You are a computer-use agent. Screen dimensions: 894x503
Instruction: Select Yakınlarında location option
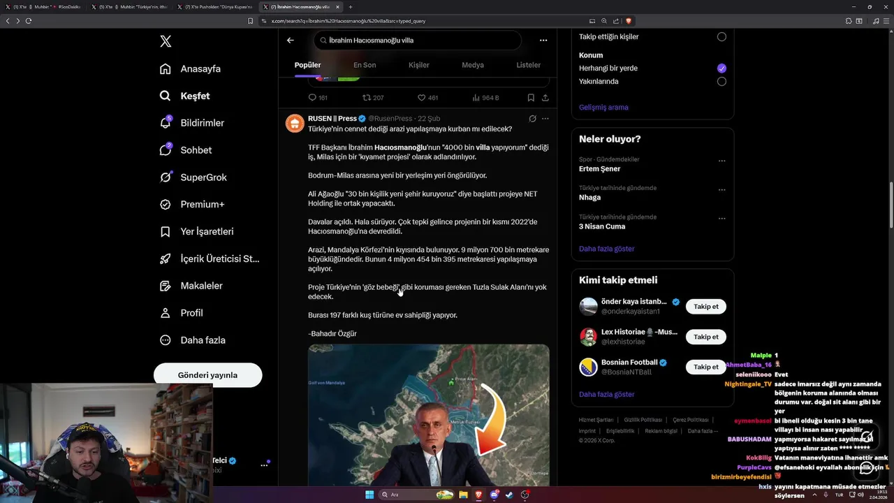721,82
